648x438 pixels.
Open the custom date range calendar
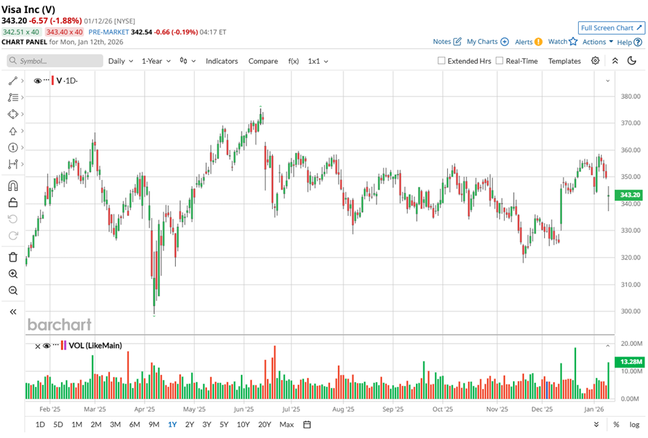click(x=307, y=424)
